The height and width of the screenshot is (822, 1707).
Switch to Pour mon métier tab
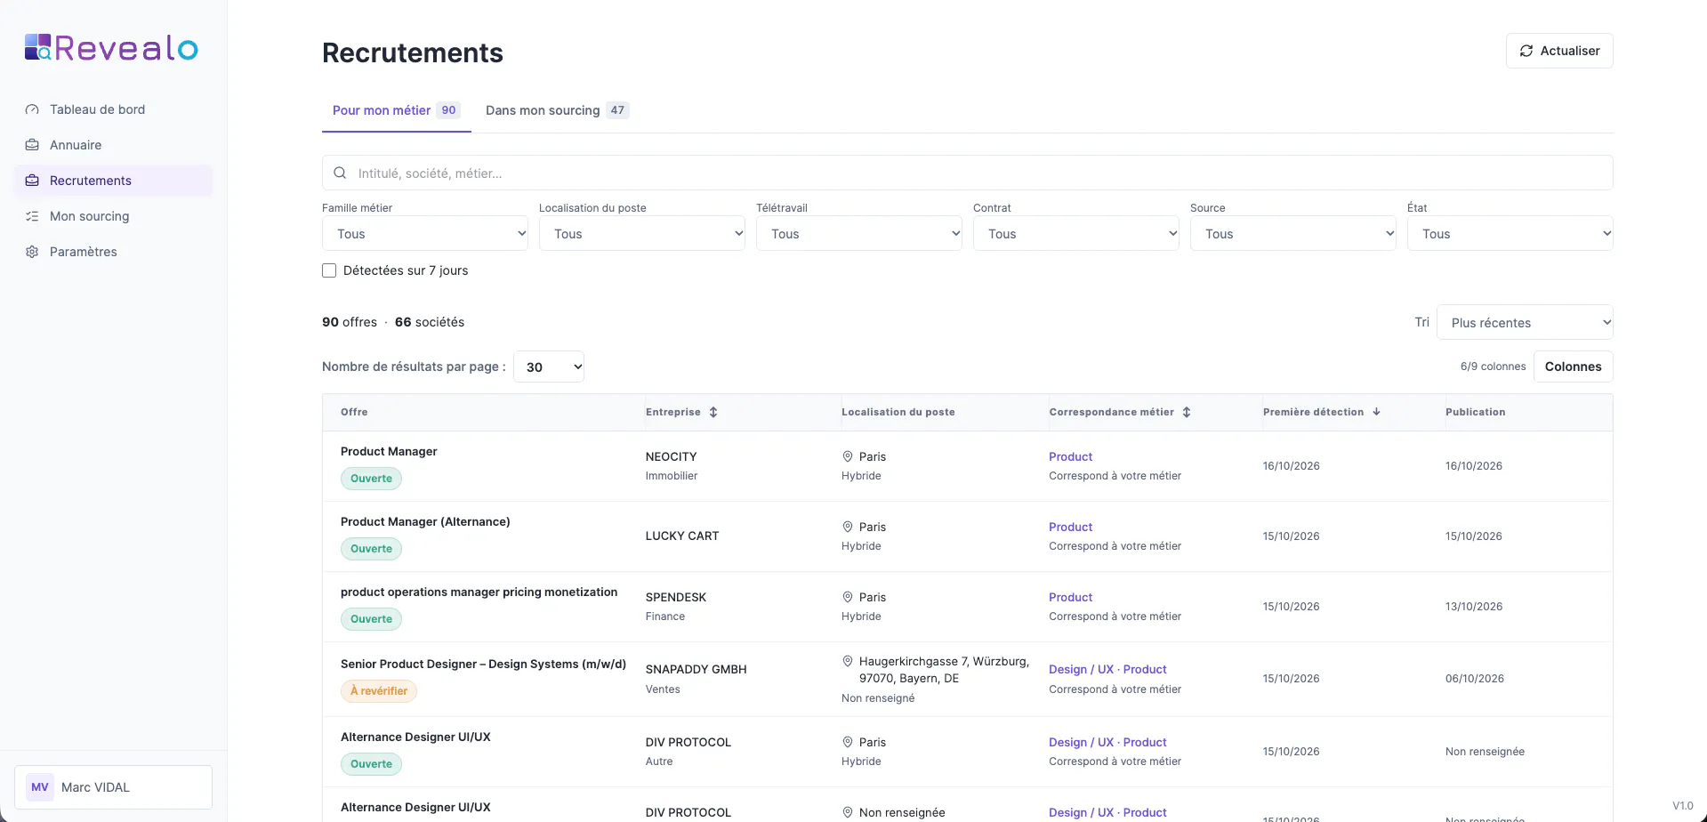[396, 110]
